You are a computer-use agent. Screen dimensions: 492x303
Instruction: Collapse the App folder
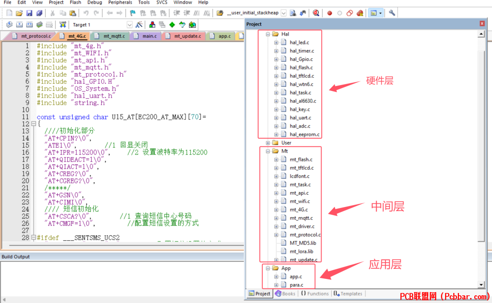click(268, 268)
